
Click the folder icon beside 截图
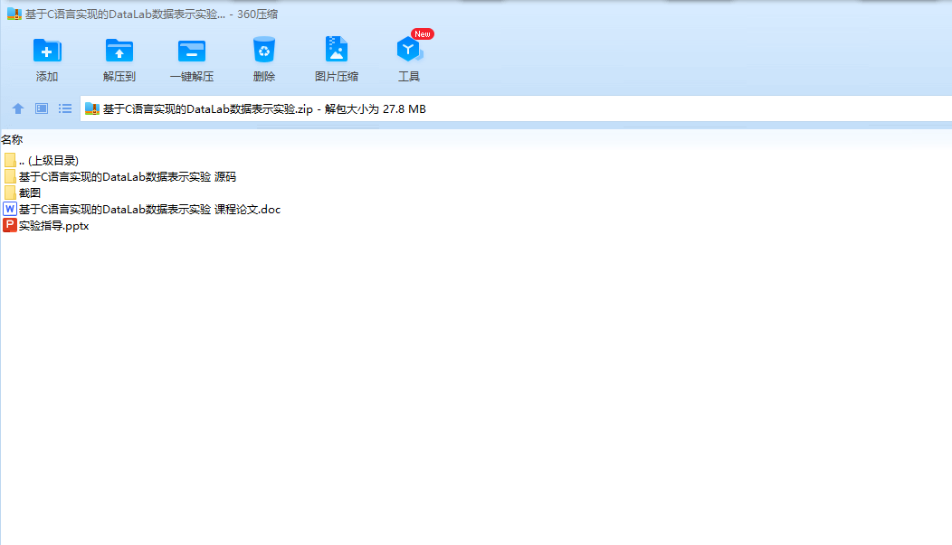click(x=10, y=193)
